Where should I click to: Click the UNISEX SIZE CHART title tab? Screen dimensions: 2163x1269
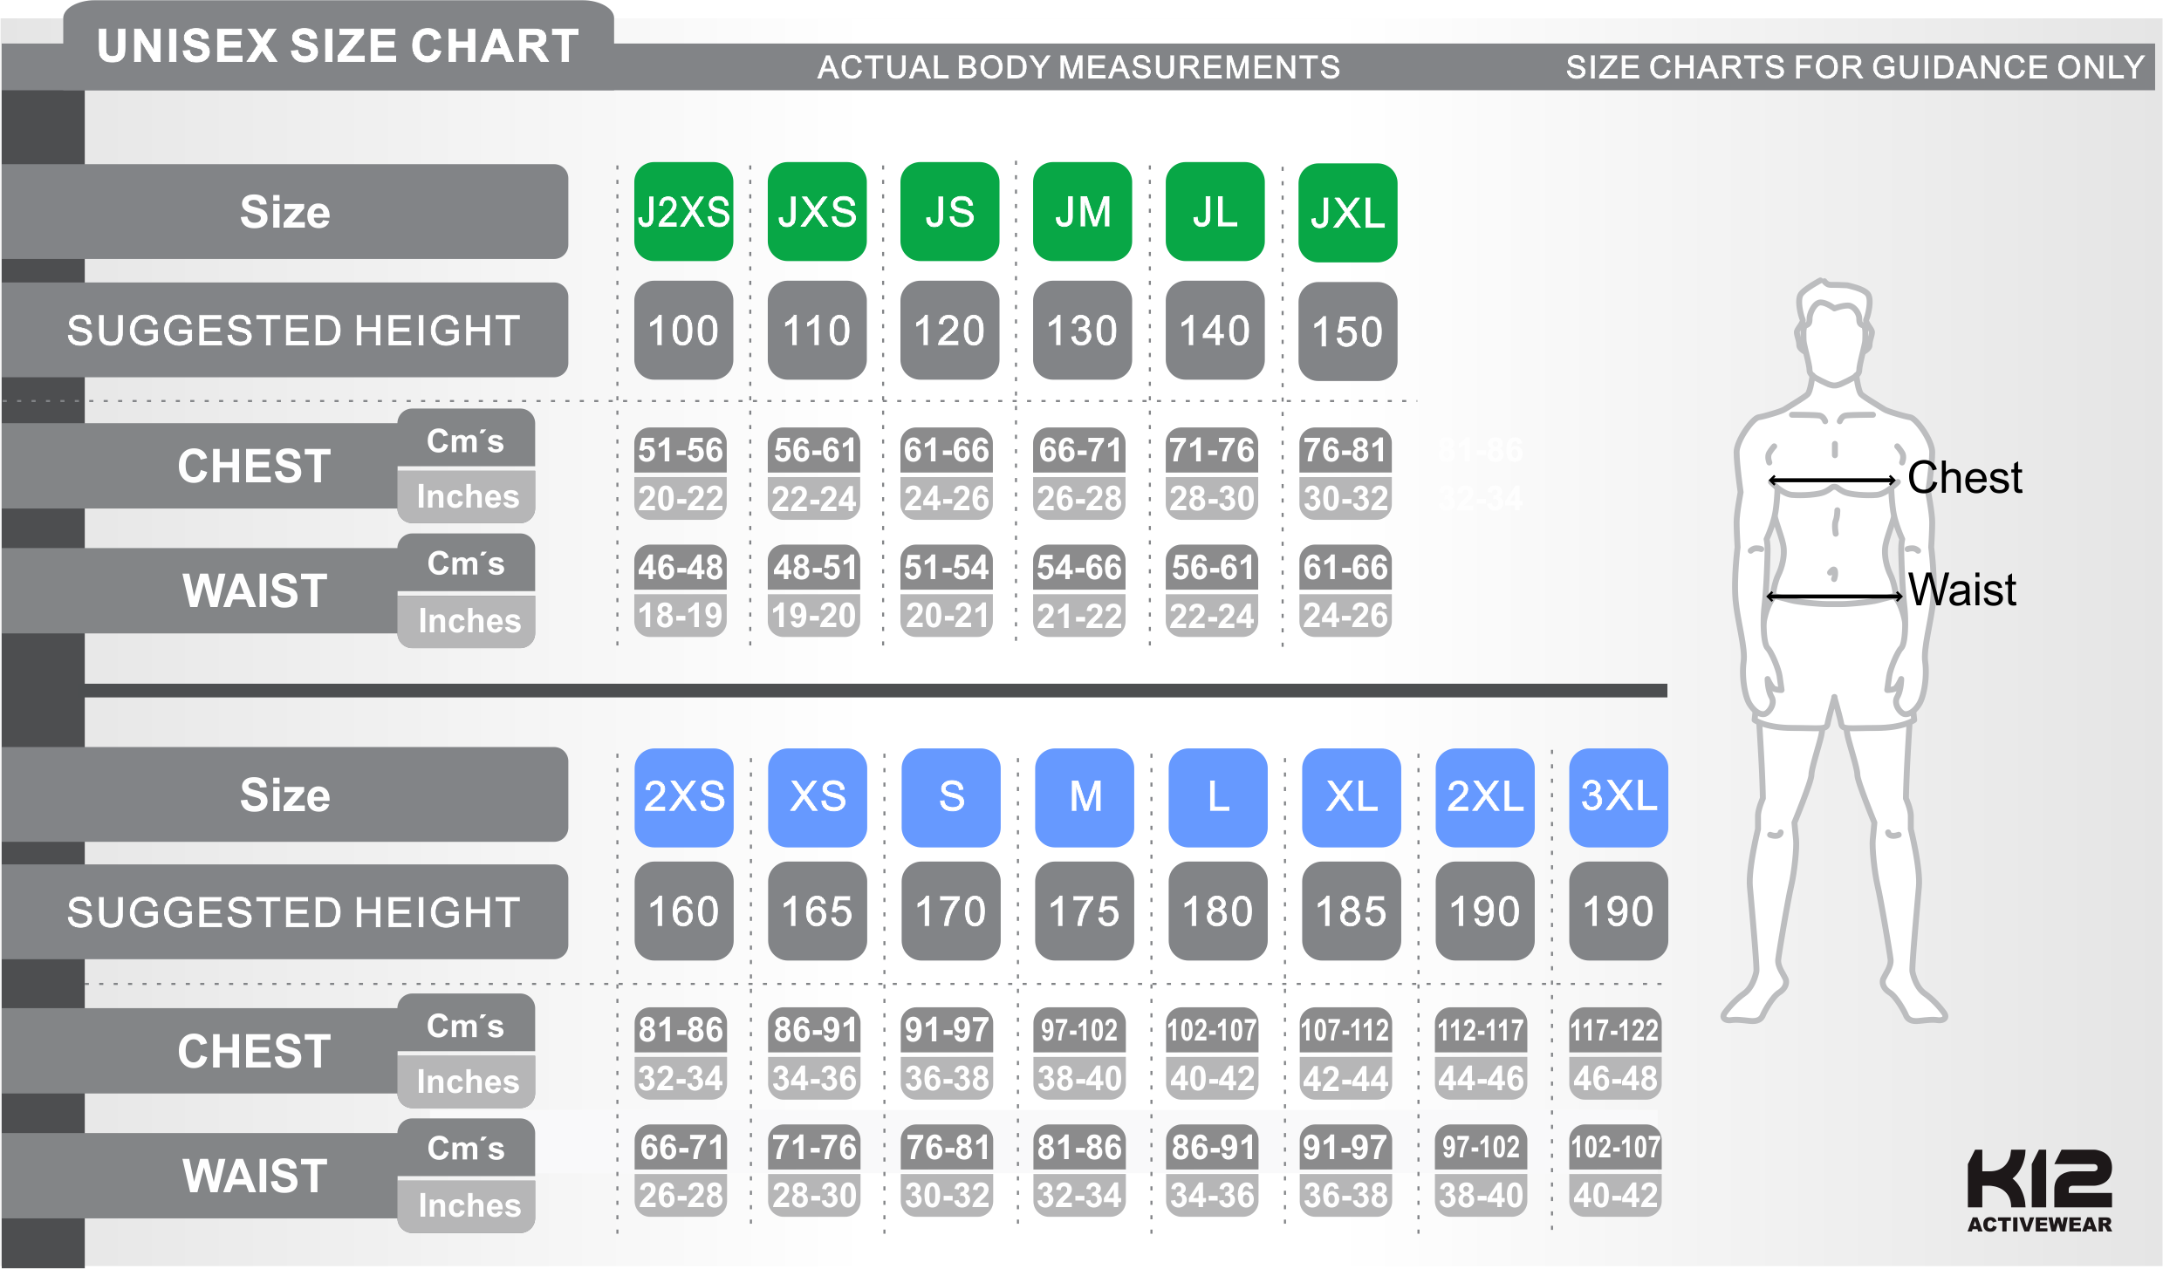click(x=338, y=46)
